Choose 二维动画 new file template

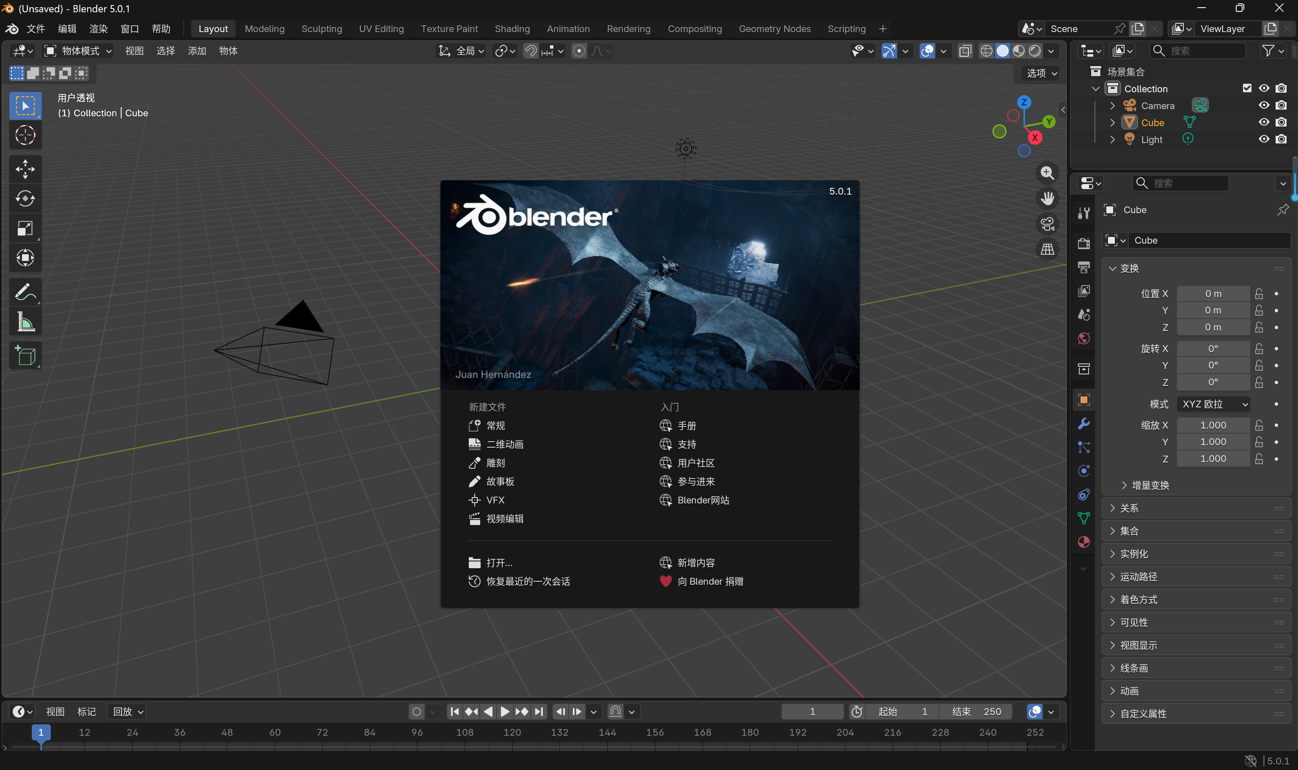(496, 444)
